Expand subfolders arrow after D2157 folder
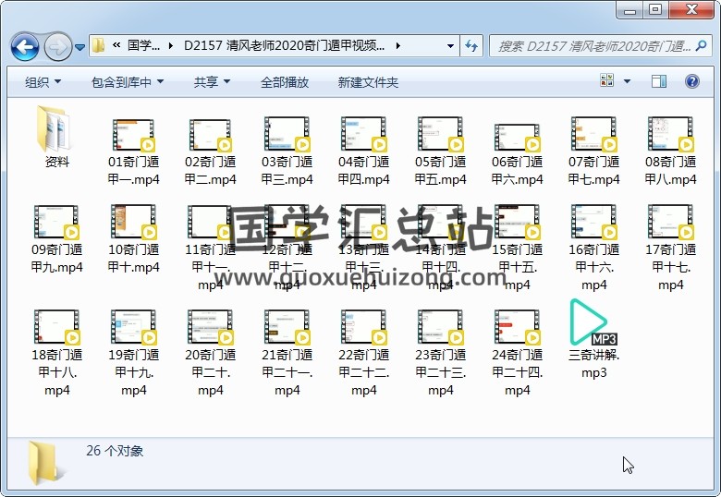Image resolution: width=721 pixels, height=497 pixels. click(397, 45)
